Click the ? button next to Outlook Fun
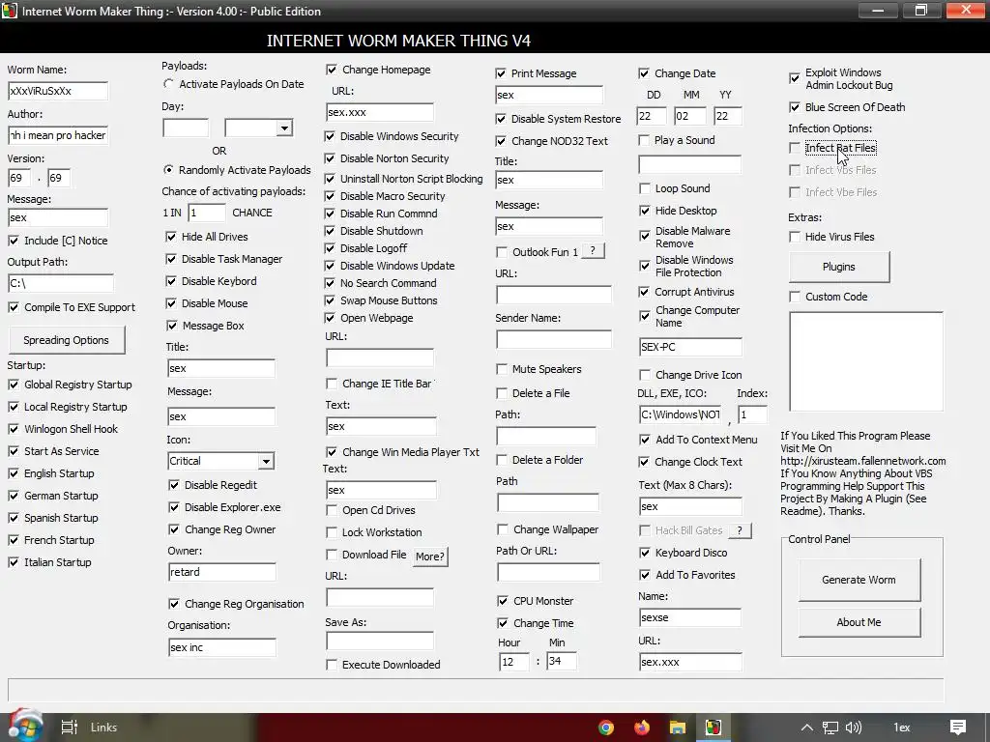 pyautogui.click(x=593, y=251)
